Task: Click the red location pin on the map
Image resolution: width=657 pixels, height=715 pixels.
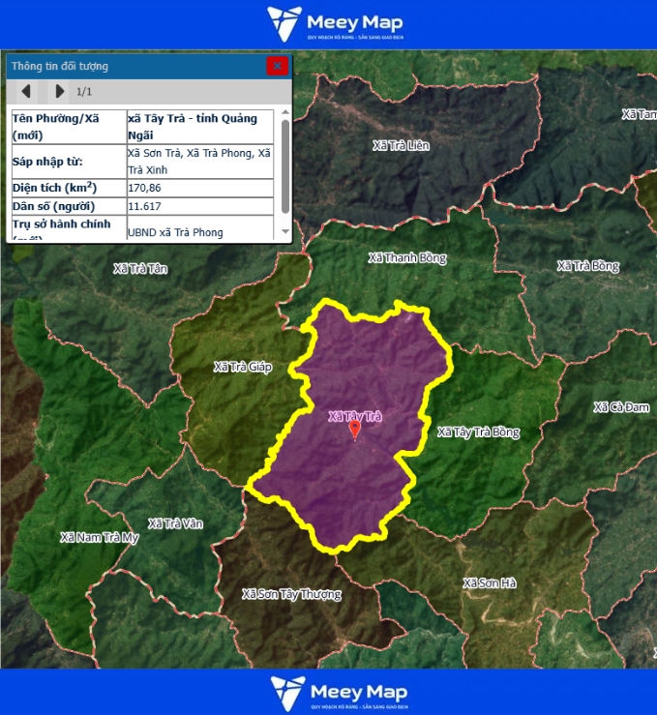Action: click(x=354, y=430)
